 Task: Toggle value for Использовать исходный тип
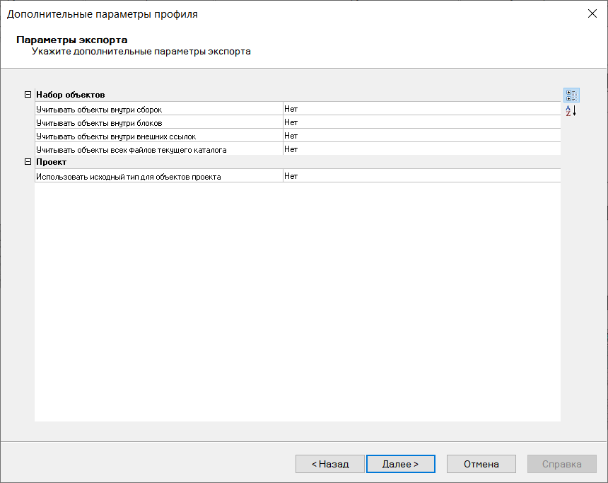421,176
